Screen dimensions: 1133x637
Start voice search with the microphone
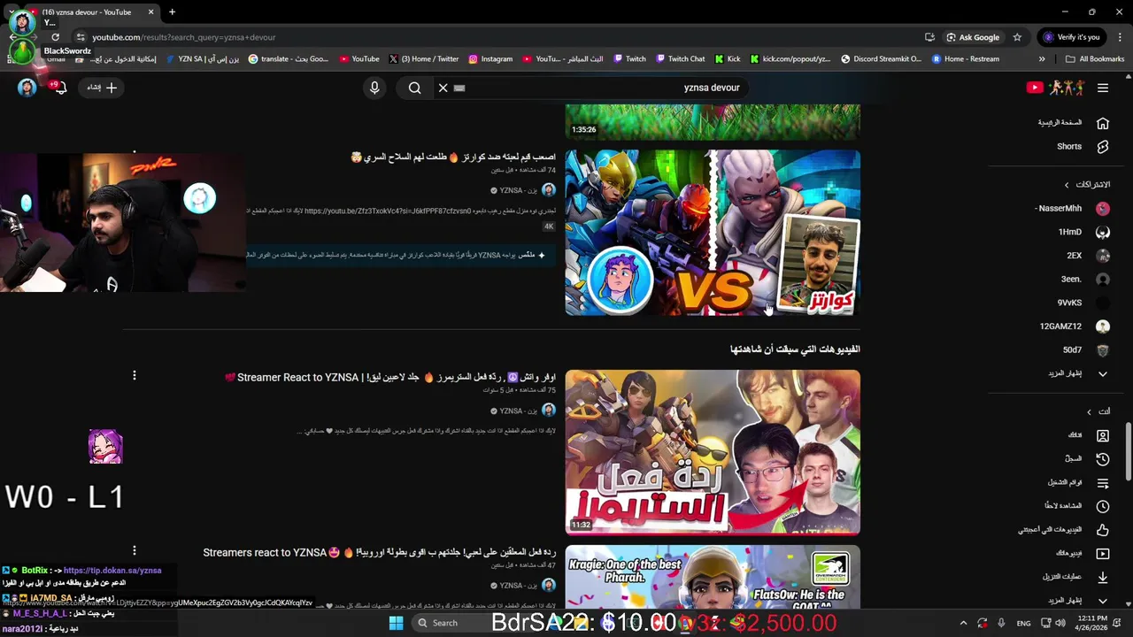(374, 88)
